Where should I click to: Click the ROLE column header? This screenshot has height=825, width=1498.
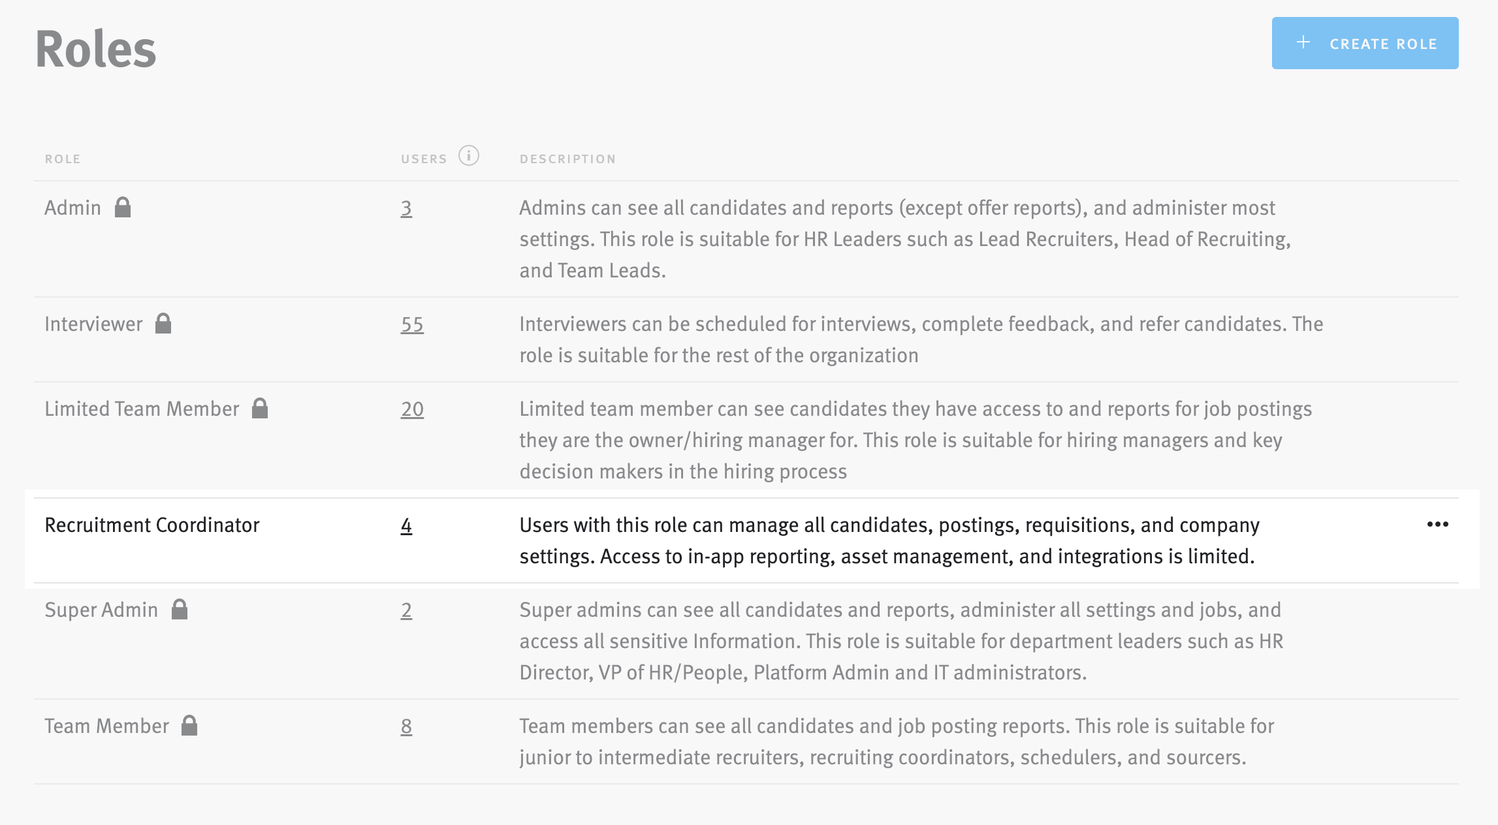point(63,158)
